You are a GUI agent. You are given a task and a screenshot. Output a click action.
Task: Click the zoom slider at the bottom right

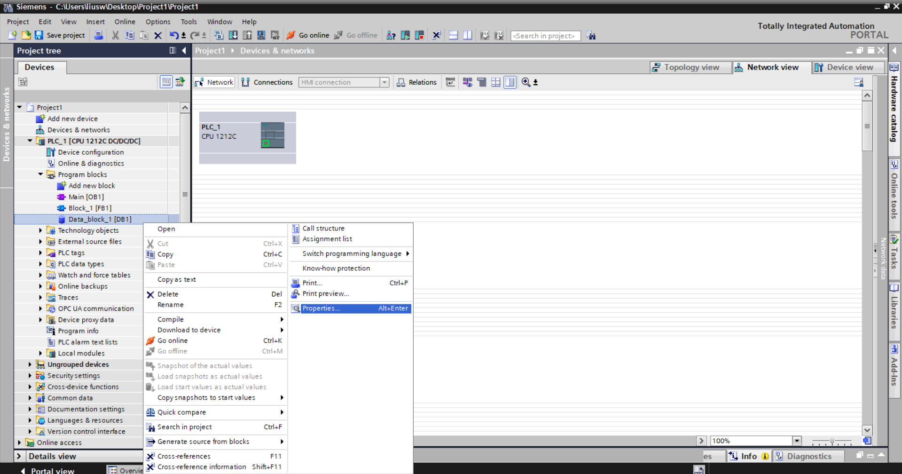coord(832,441)
